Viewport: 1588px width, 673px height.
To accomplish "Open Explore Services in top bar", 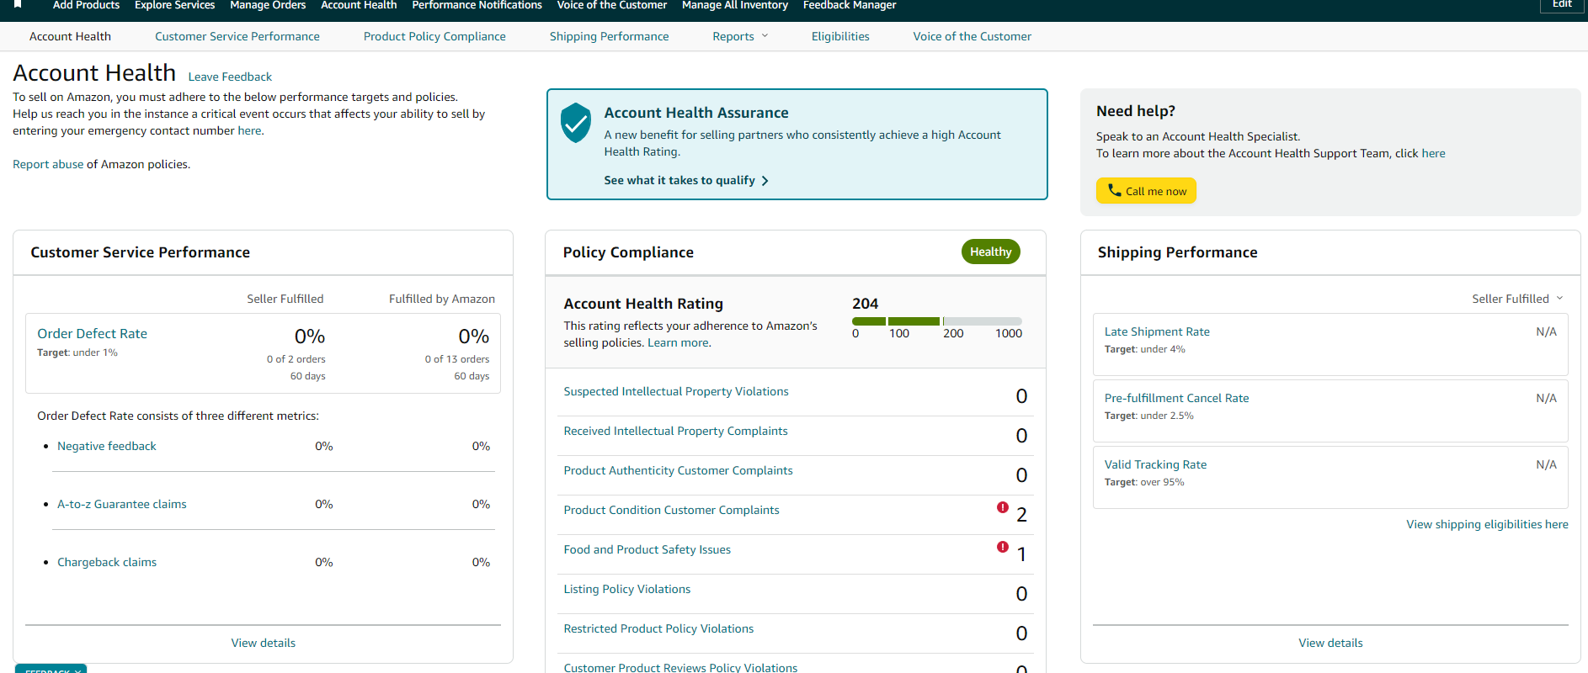I will pyautogui.click(x=174, y=5).
